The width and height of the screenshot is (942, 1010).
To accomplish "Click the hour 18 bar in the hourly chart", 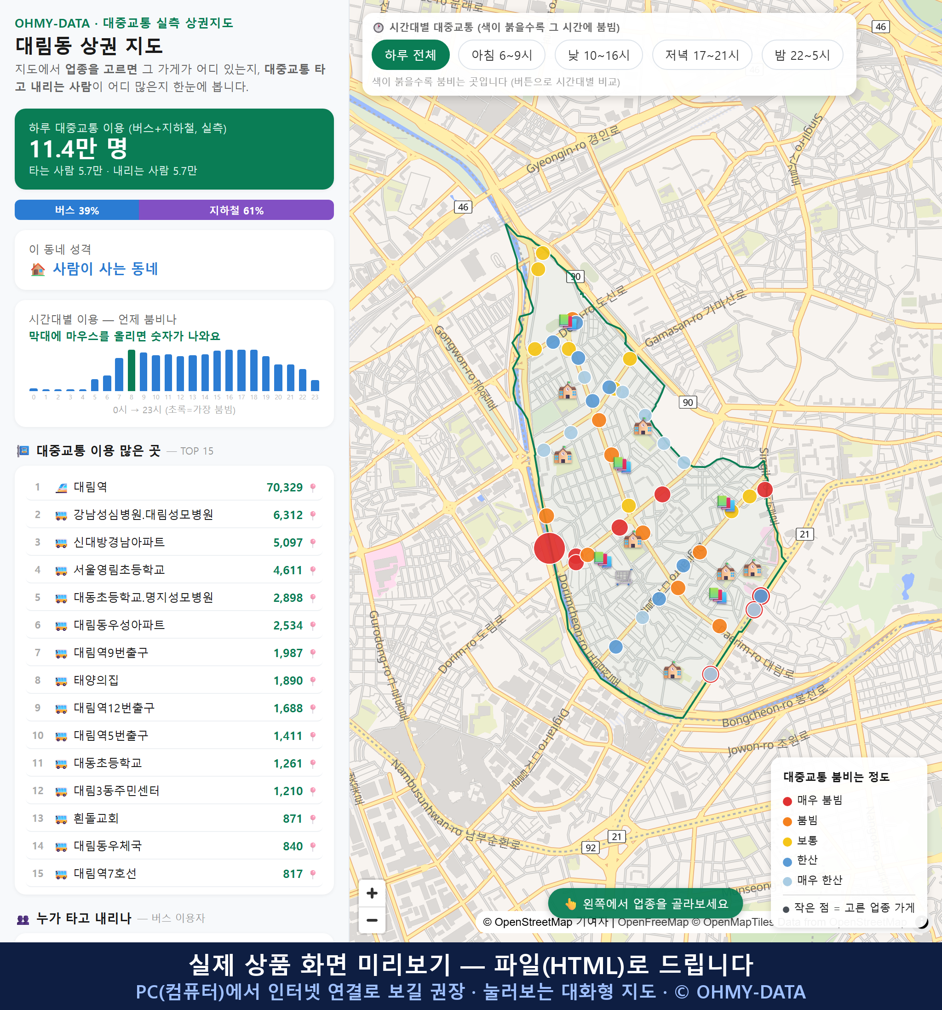I will [254, 370].
